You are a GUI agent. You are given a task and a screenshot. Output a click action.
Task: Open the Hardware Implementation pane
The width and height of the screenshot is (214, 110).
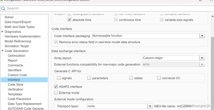(23, 36)
